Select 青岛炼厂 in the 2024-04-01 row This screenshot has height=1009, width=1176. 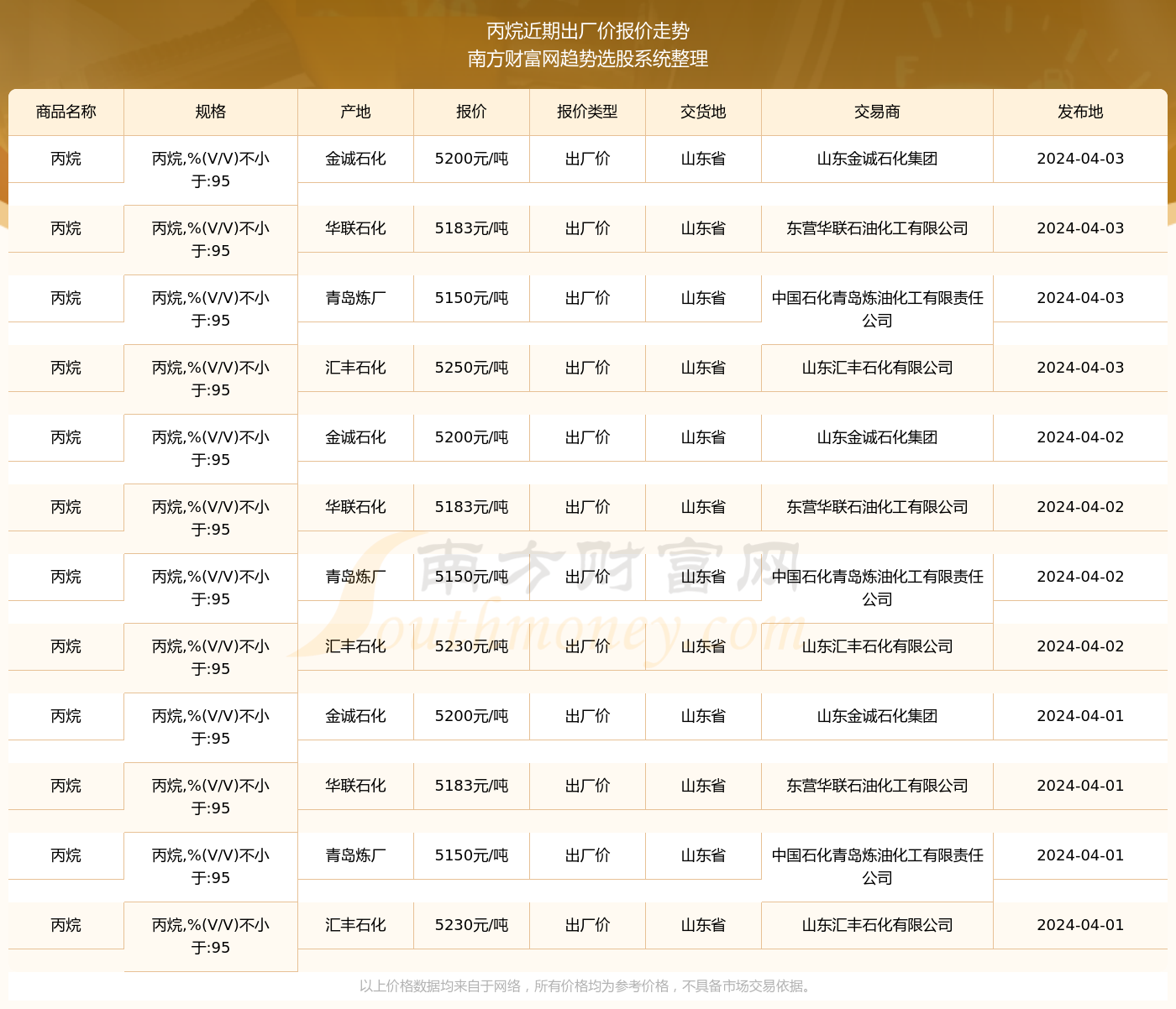355,855
